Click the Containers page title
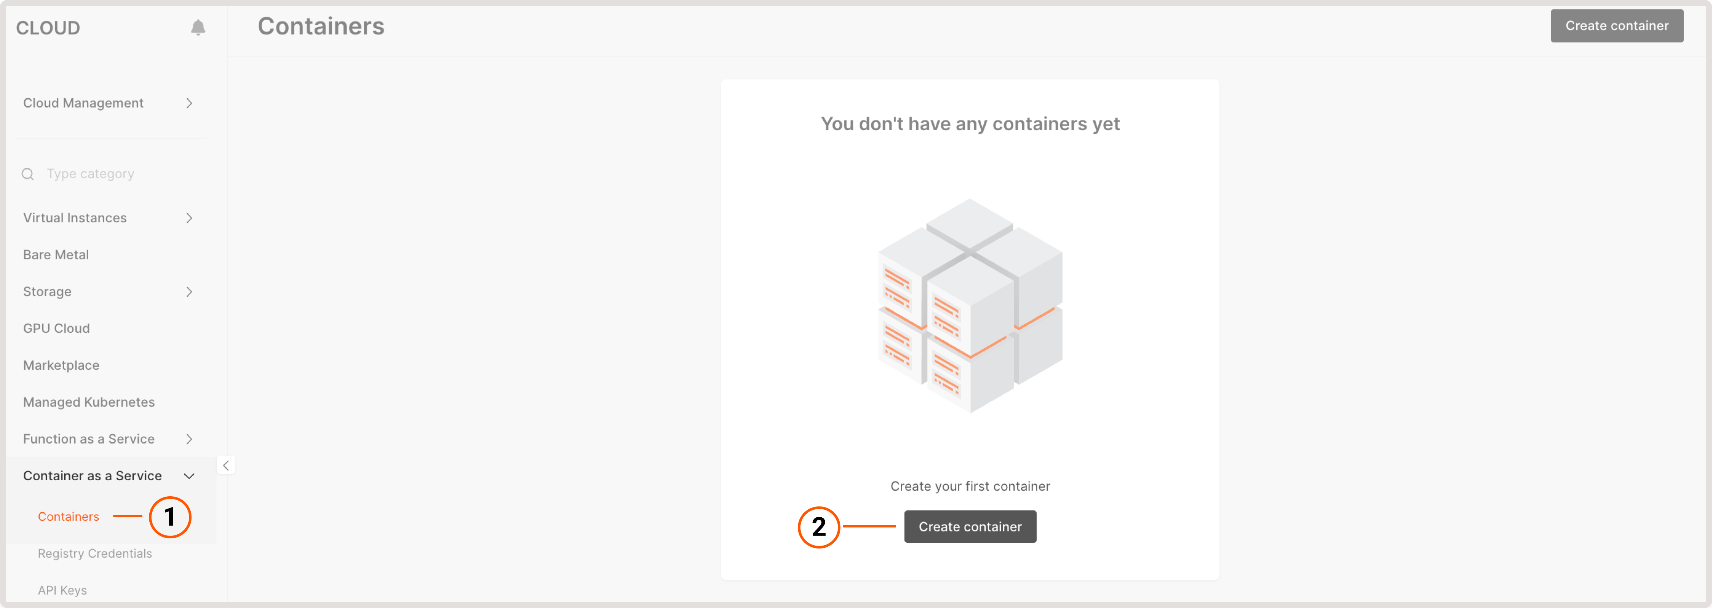The image size is (1712, 608). click(x=321, y=26)
